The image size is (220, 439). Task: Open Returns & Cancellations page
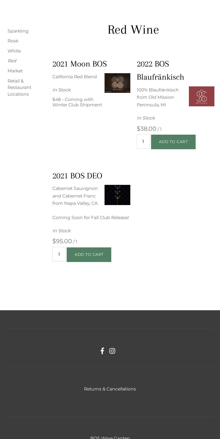tap(110, 389)
